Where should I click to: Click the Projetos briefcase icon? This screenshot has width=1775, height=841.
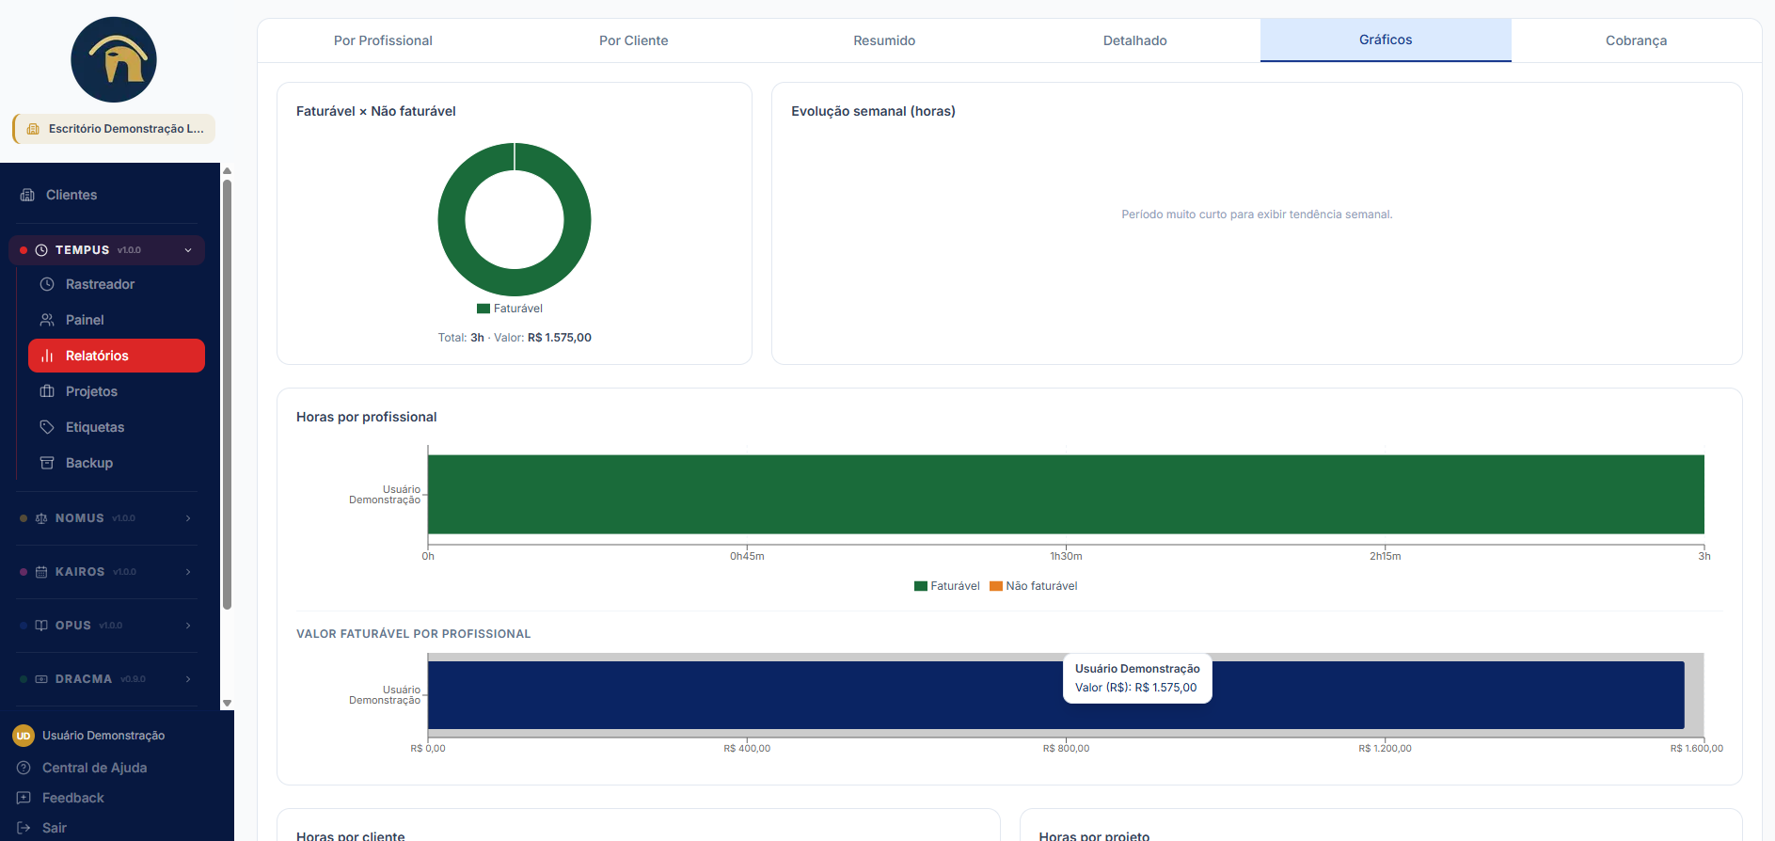[x=47, y=391]
